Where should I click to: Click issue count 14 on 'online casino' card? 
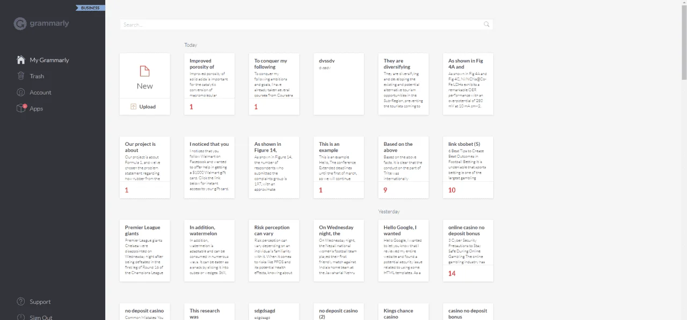pyautogui.click(x=452, y=273)
